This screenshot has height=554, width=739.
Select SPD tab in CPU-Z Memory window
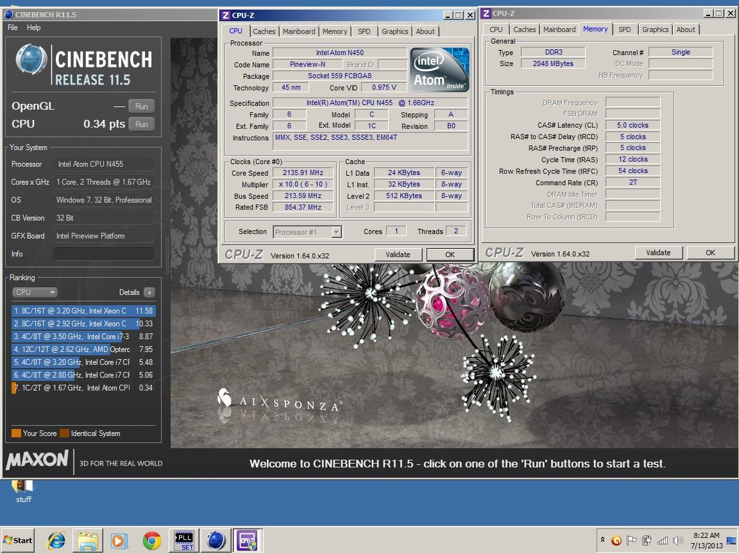pos(624,29)
